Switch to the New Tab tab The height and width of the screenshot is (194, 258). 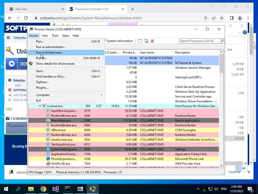(36, 9)
